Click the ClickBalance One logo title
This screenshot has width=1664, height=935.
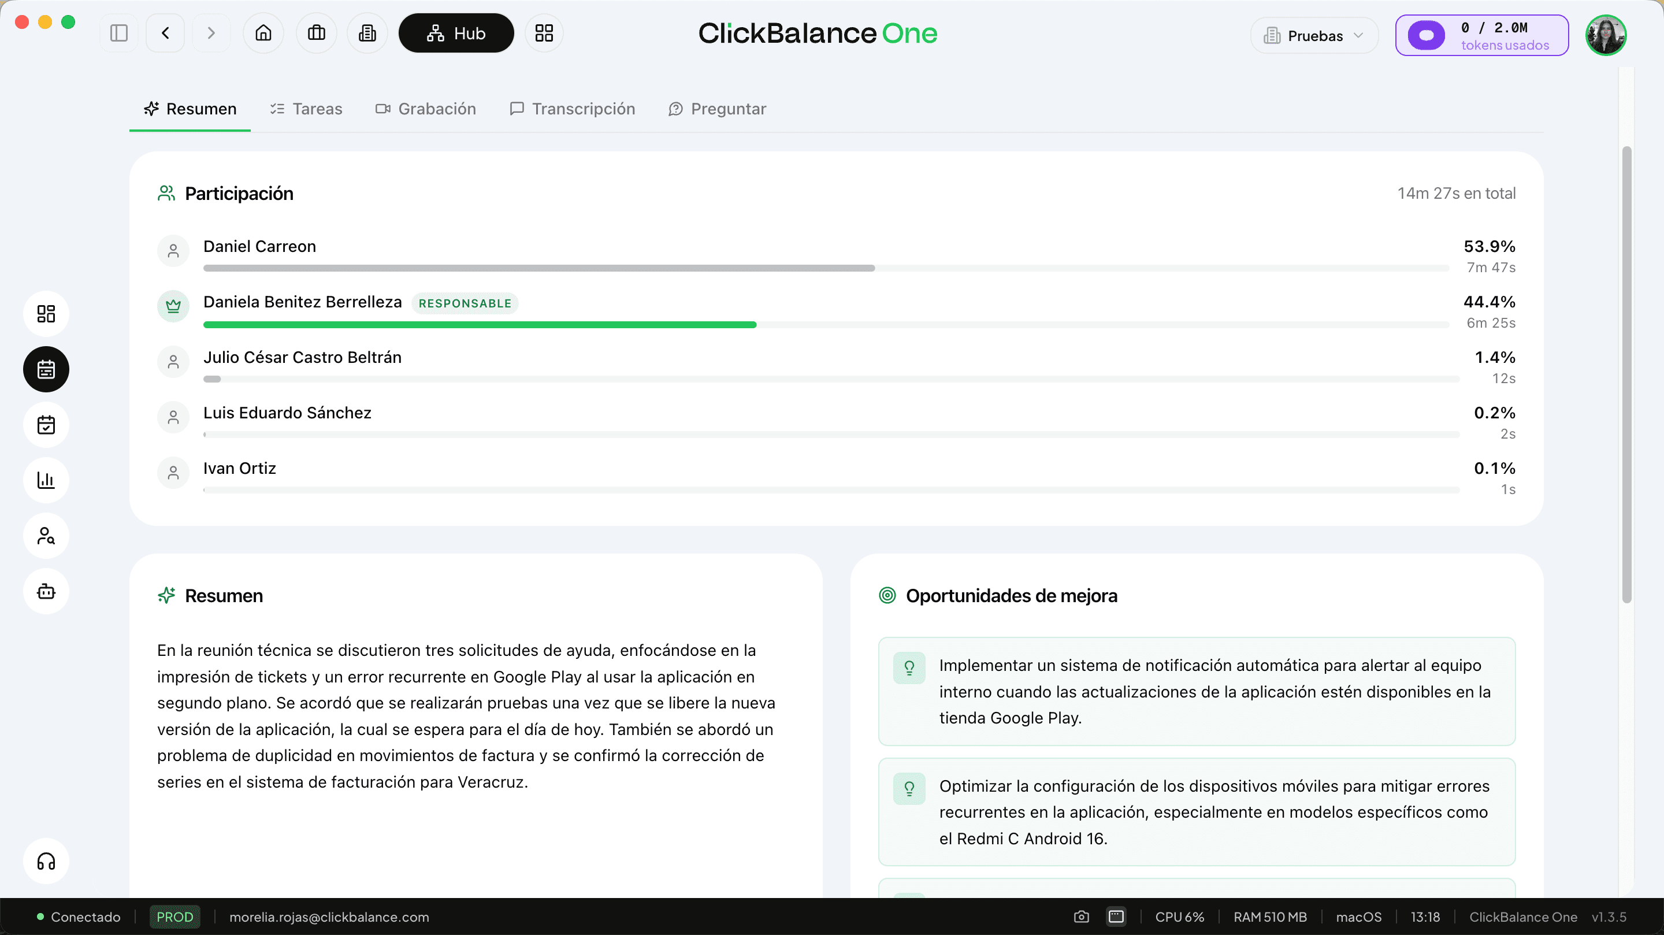coord(818,33)
